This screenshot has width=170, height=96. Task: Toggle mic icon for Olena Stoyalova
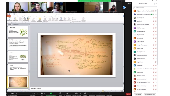(x=154, y=31)
